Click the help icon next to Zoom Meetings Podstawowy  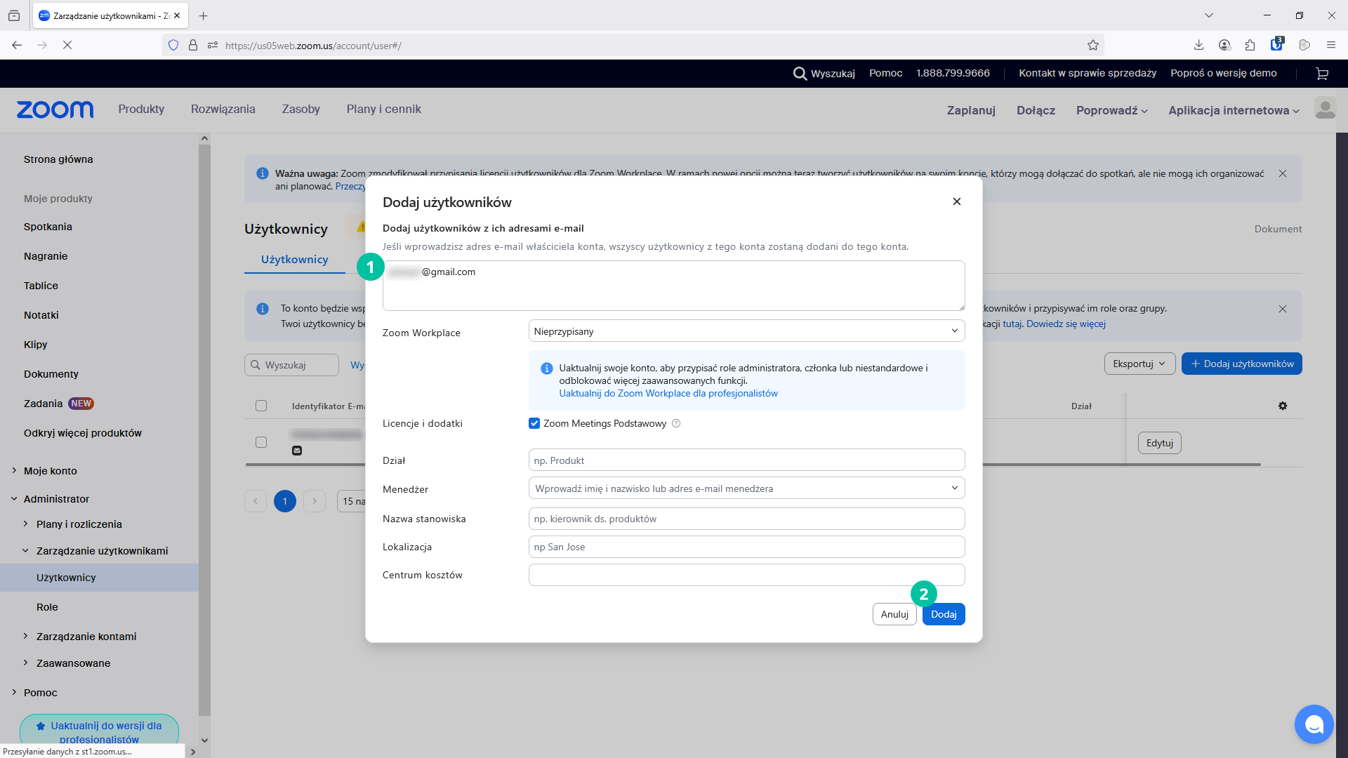(676, 423)
